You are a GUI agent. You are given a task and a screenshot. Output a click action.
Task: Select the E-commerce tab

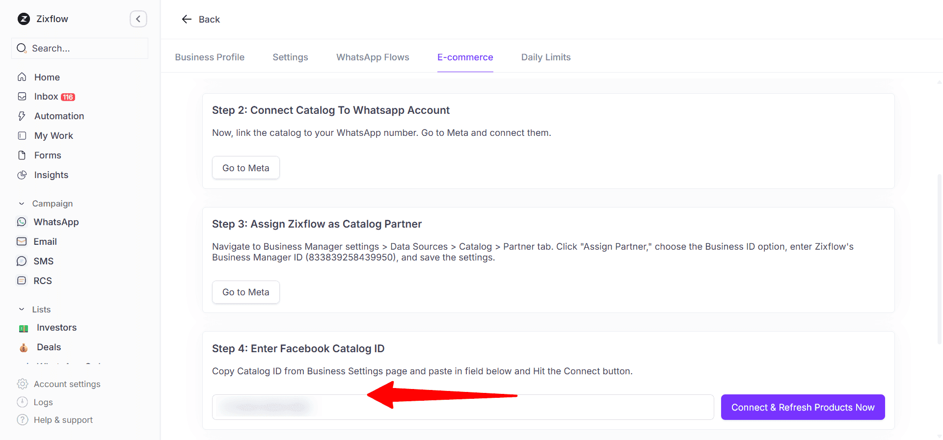pos(465,57)
